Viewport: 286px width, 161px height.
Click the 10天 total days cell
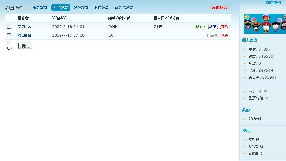click(x=113, y=35)
